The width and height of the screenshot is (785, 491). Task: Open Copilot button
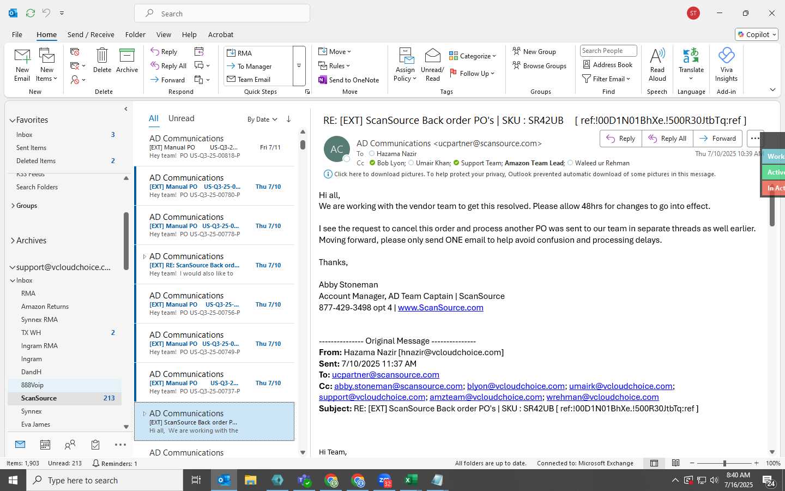coord(757,34)
